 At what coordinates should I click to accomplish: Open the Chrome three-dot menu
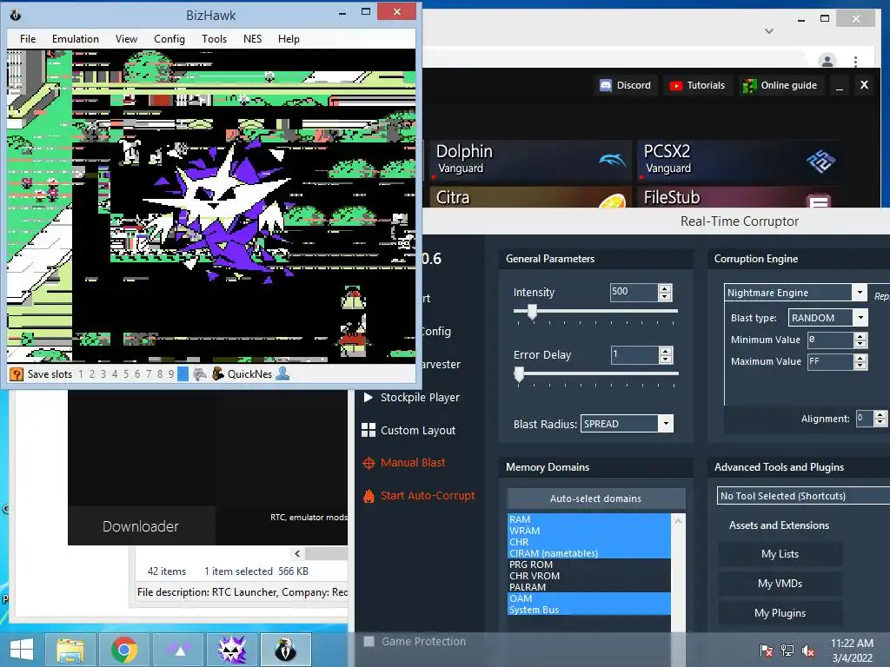855,61
